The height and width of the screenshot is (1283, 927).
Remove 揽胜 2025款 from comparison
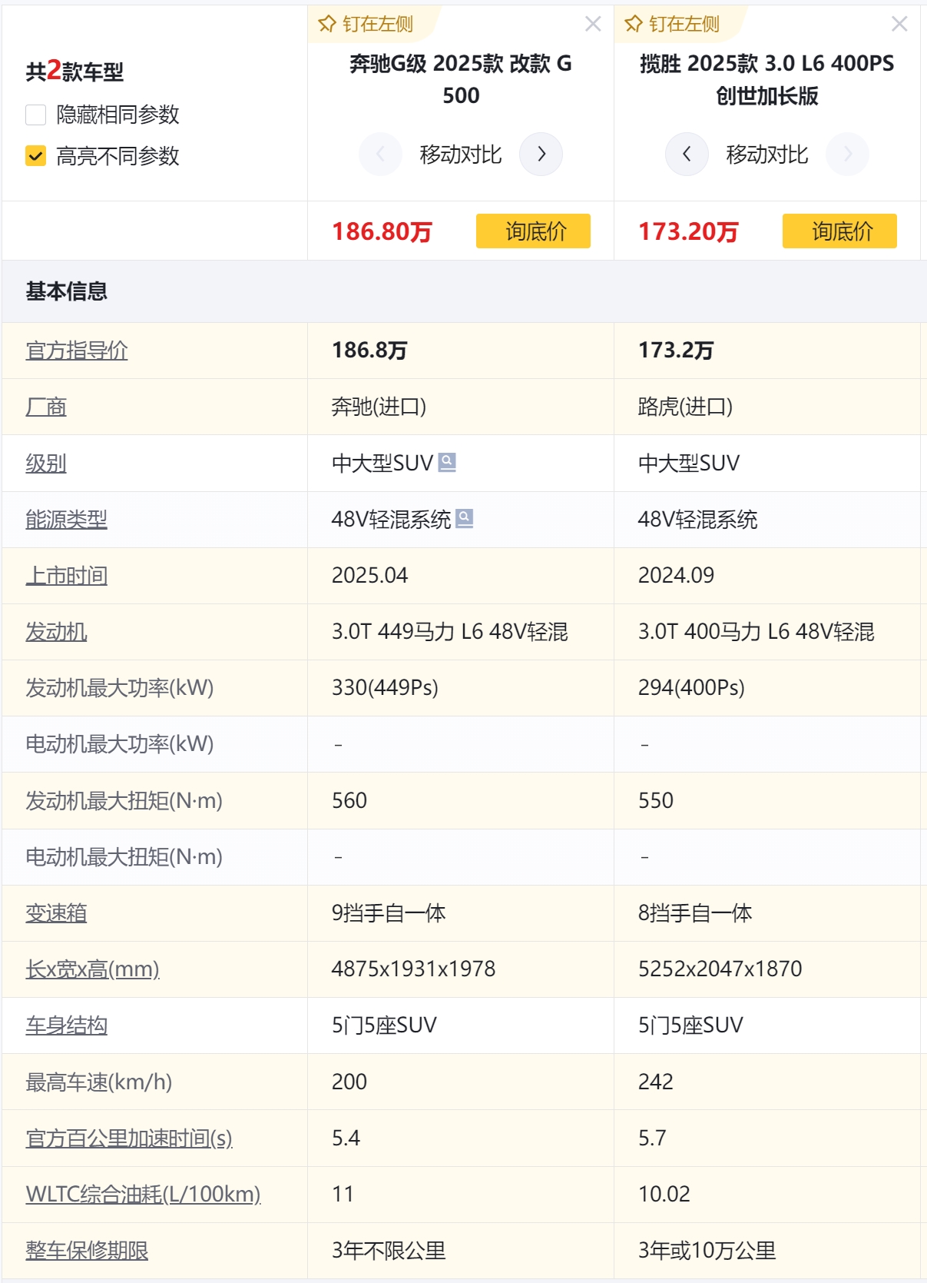[899, 24]
